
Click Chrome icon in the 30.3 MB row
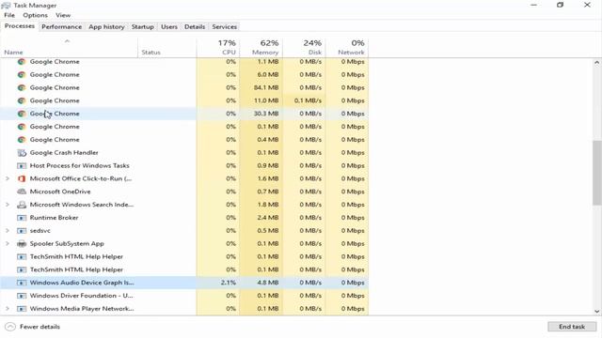point(22,114)
